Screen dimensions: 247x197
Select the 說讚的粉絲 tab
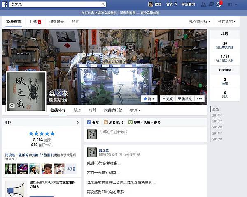[113, 110]
